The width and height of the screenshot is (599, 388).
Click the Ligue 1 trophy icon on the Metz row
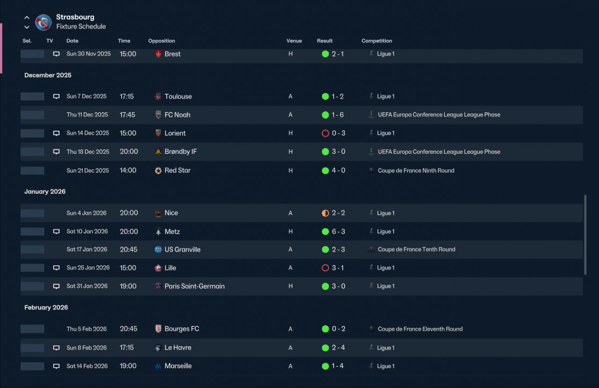[x=371, y=231]
